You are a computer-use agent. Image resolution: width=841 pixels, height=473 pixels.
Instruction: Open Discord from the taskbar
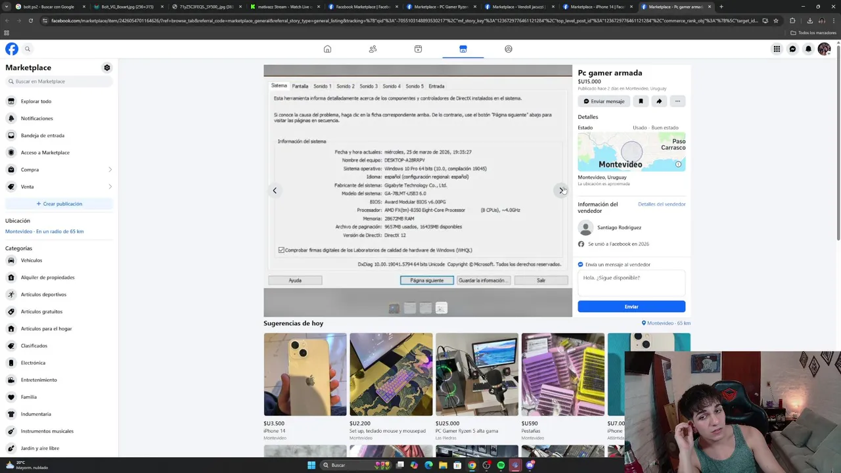pos(530,465)
